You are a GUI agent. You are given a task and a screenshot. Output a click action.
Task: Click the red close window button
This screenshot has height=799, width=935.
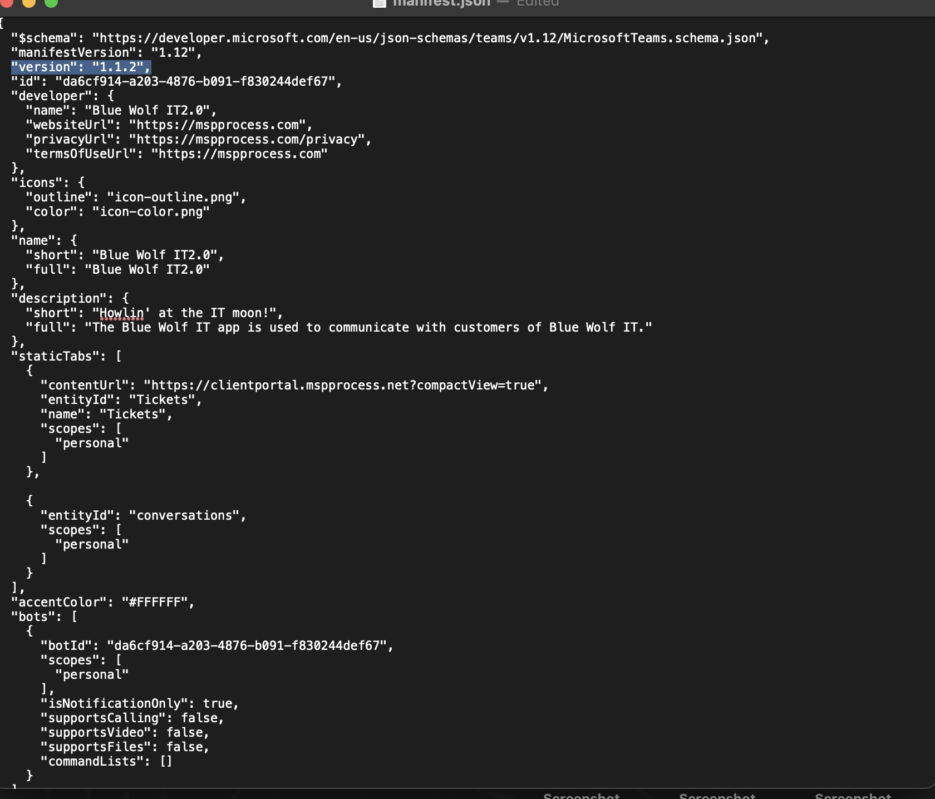click(x=7, y=2)
